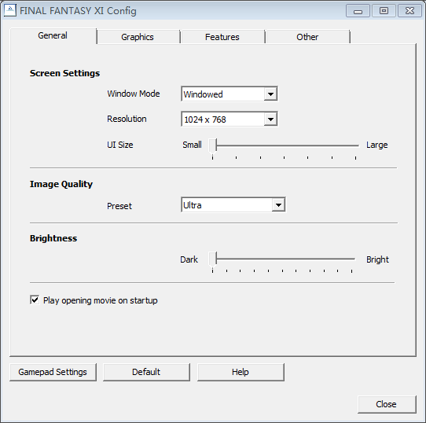Open the Help button
426x423 pixels.
coord(241,372)
